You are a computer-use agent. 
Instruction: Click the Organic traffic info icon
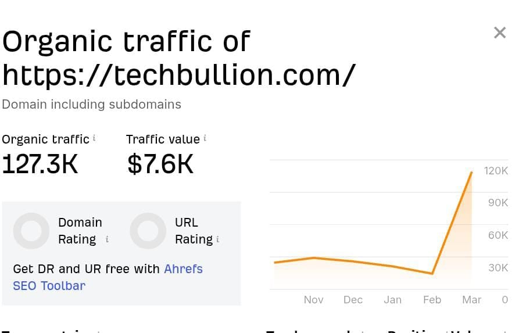coord(94,138)
